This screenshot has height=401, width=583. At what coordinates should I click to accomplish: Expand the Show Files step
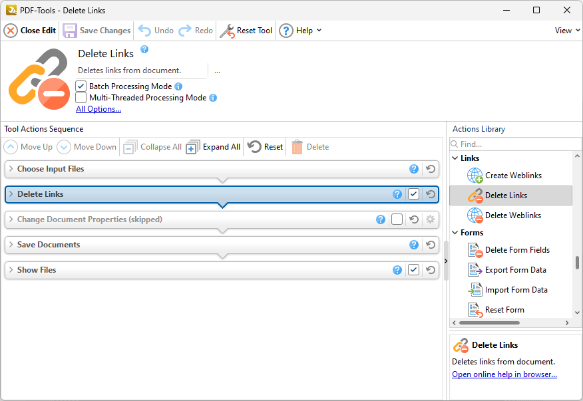pos(11,270)
